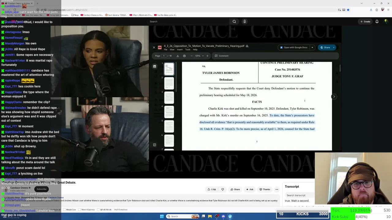This screenshot has height=220, width=392.
Task: Open the 'Aunt-Jemima-1500x8...' bookmark
Action: pos(116,15)
